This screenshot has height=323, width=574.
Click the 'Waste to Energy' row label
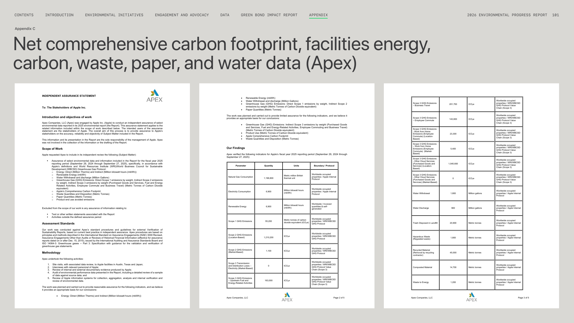[421, 282]
